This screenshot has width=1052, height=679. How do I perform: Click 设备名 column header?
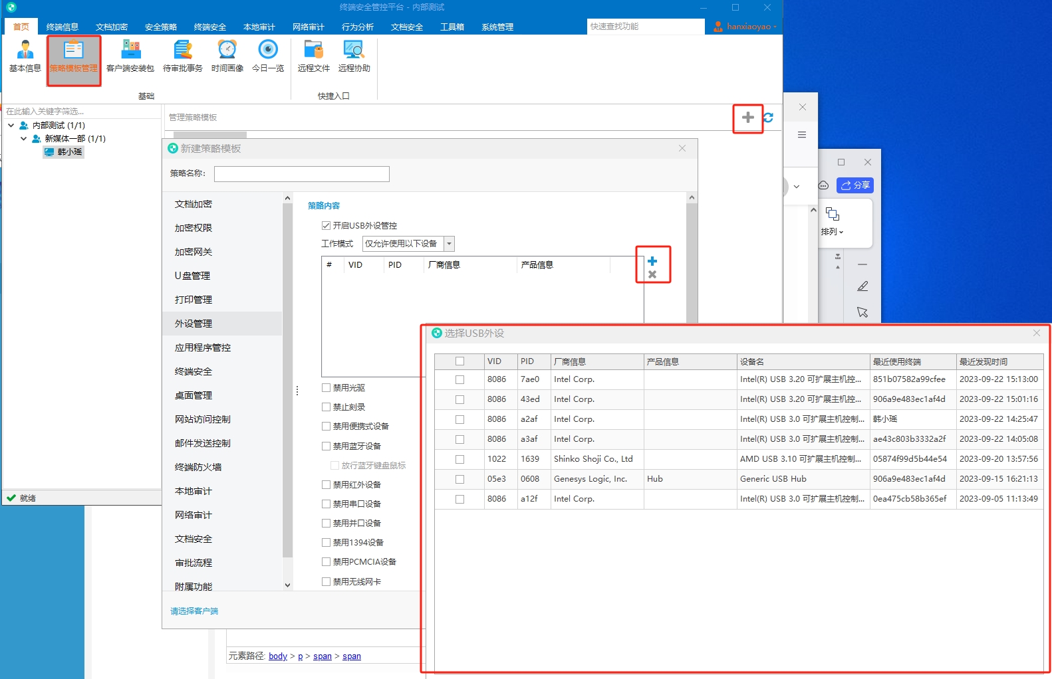[x=803, y=361]
